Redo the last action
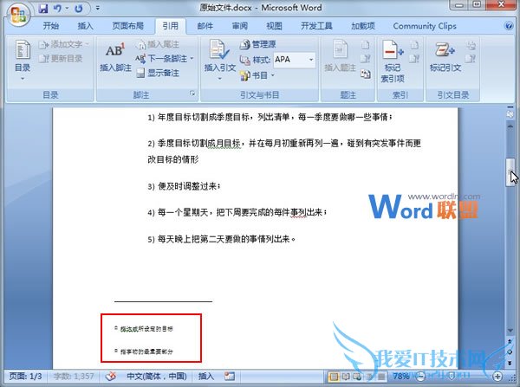This screenshot has width=520, height=387. (79, 9)
